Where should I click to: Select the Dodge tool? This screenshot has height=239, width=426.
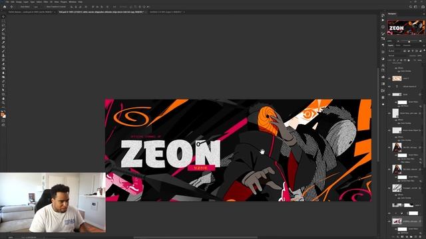click(3, 77)
